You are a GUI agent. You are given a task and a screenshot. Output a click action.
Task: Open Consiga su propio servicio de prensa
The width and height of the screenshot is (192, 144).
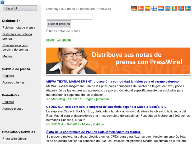(x=15, y=48)
